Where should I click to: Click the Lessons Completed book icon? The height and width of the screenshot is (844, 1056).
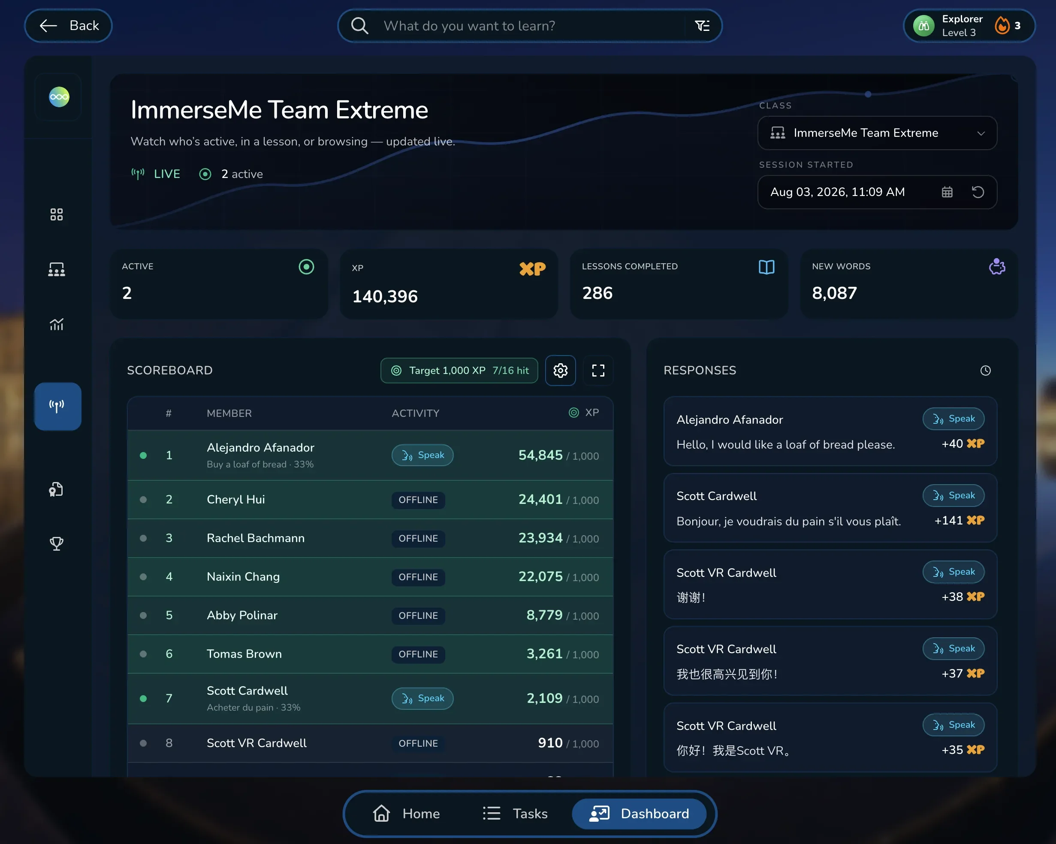(766, 267)
